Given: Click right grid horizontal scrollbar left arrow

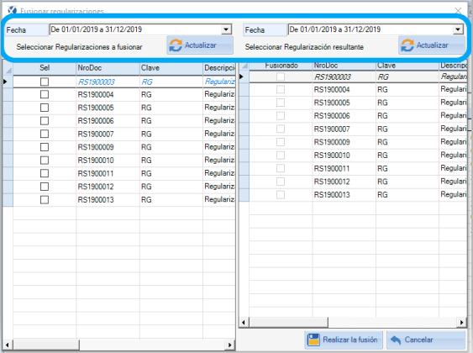Looking at the screenshot, I should 244,323.
